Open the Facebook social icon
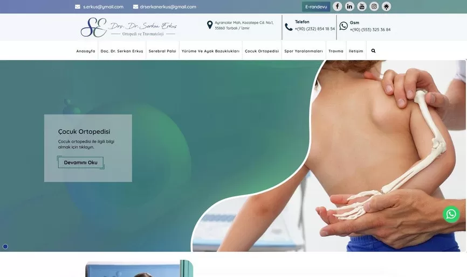 (x=338, y=6)
